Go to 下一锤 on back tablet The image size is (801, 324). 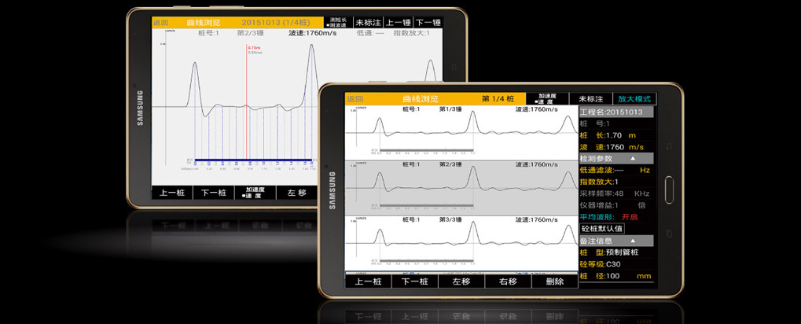pyautogui.click(x=428, y=22)
